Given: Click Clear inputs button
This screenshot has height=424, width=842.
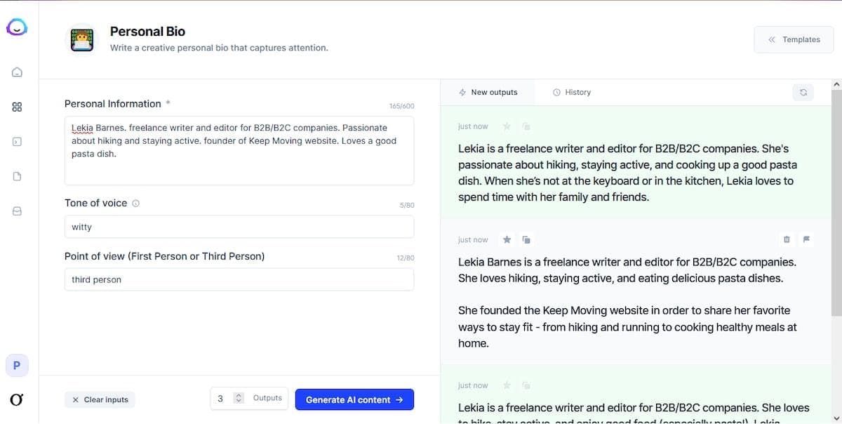Looking at the screenshot, I should pos(100,399).
